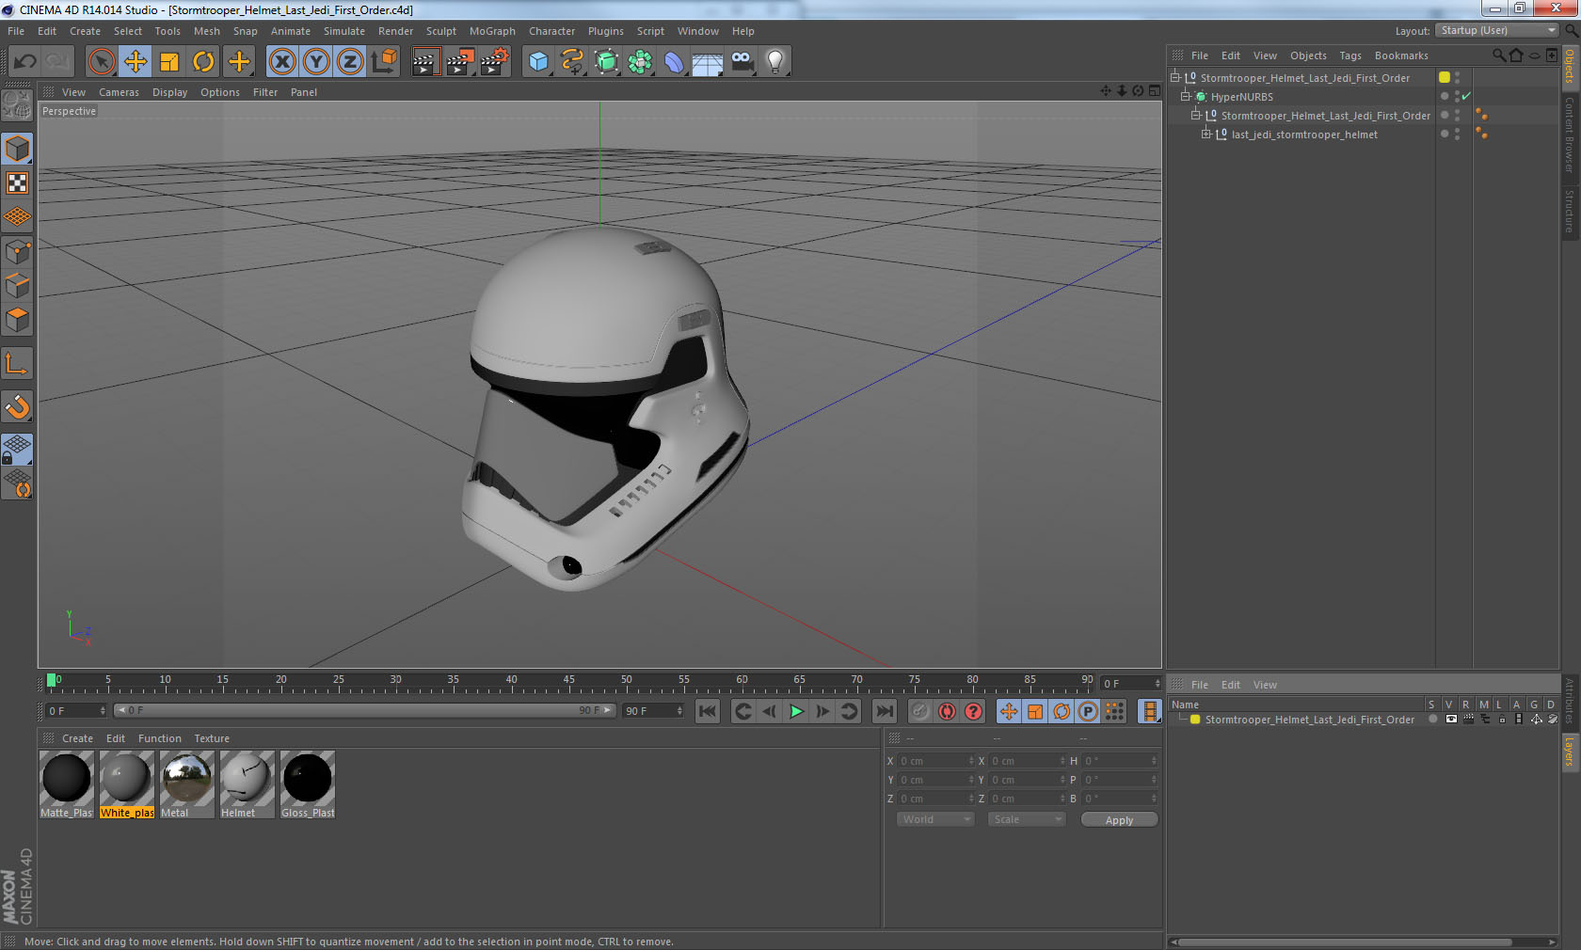Add a Light bulb object
The width and height of the screenshot is (1581, 950).
pos(775,62)
